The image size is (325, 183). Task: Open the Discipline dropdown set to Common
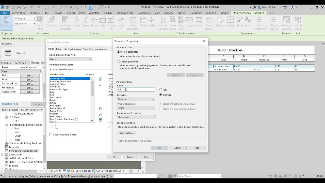136,99
